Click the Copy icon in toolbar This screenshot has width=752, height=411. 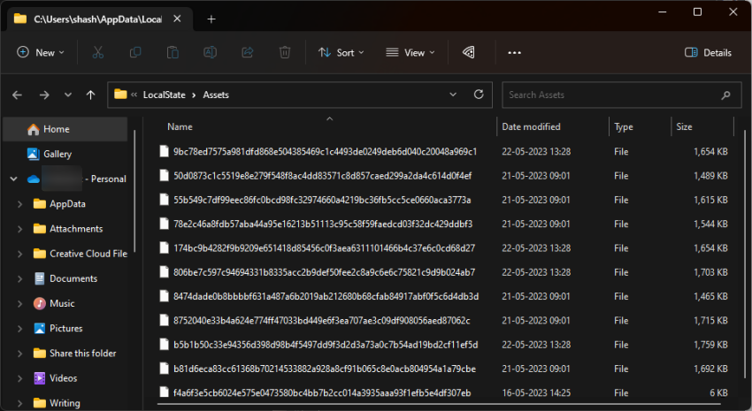click(x=135, y=52)
